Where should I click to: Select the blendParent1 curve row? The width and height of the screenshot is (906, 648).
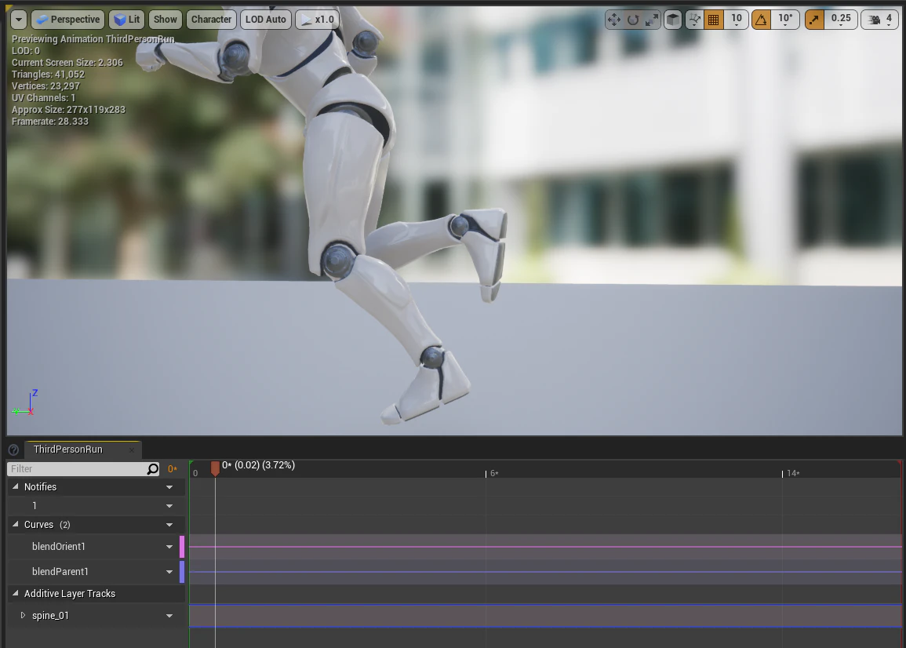click(96, 572)
